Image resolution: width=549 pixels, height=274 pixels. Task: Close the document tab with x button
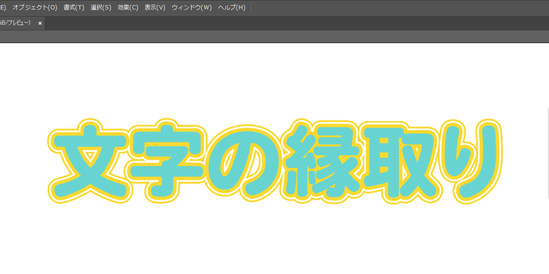pyautogui.click(x=40, y=23)
